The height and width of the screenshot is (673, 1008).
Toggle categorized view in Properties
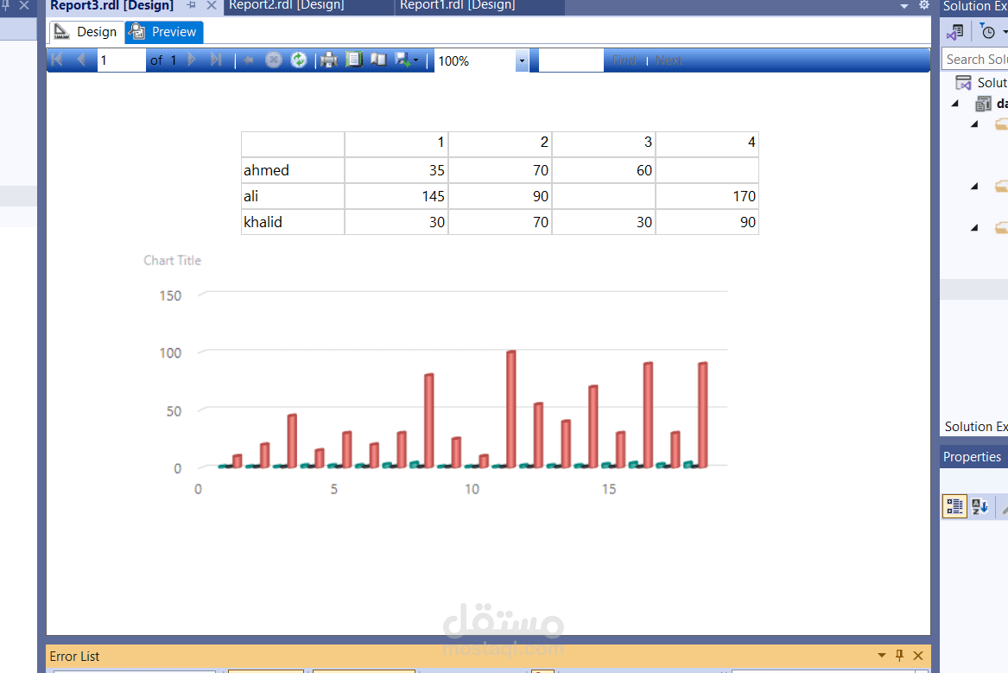954,506
